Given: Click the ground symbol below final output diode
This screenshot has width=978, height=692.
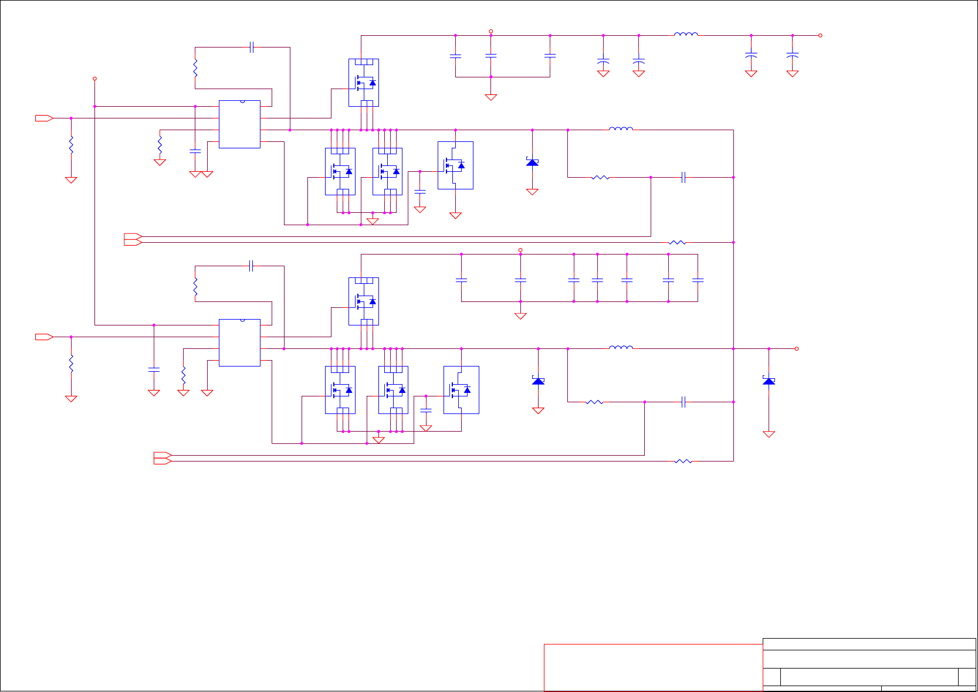Looking at the screenshot, I should (769, 435).
